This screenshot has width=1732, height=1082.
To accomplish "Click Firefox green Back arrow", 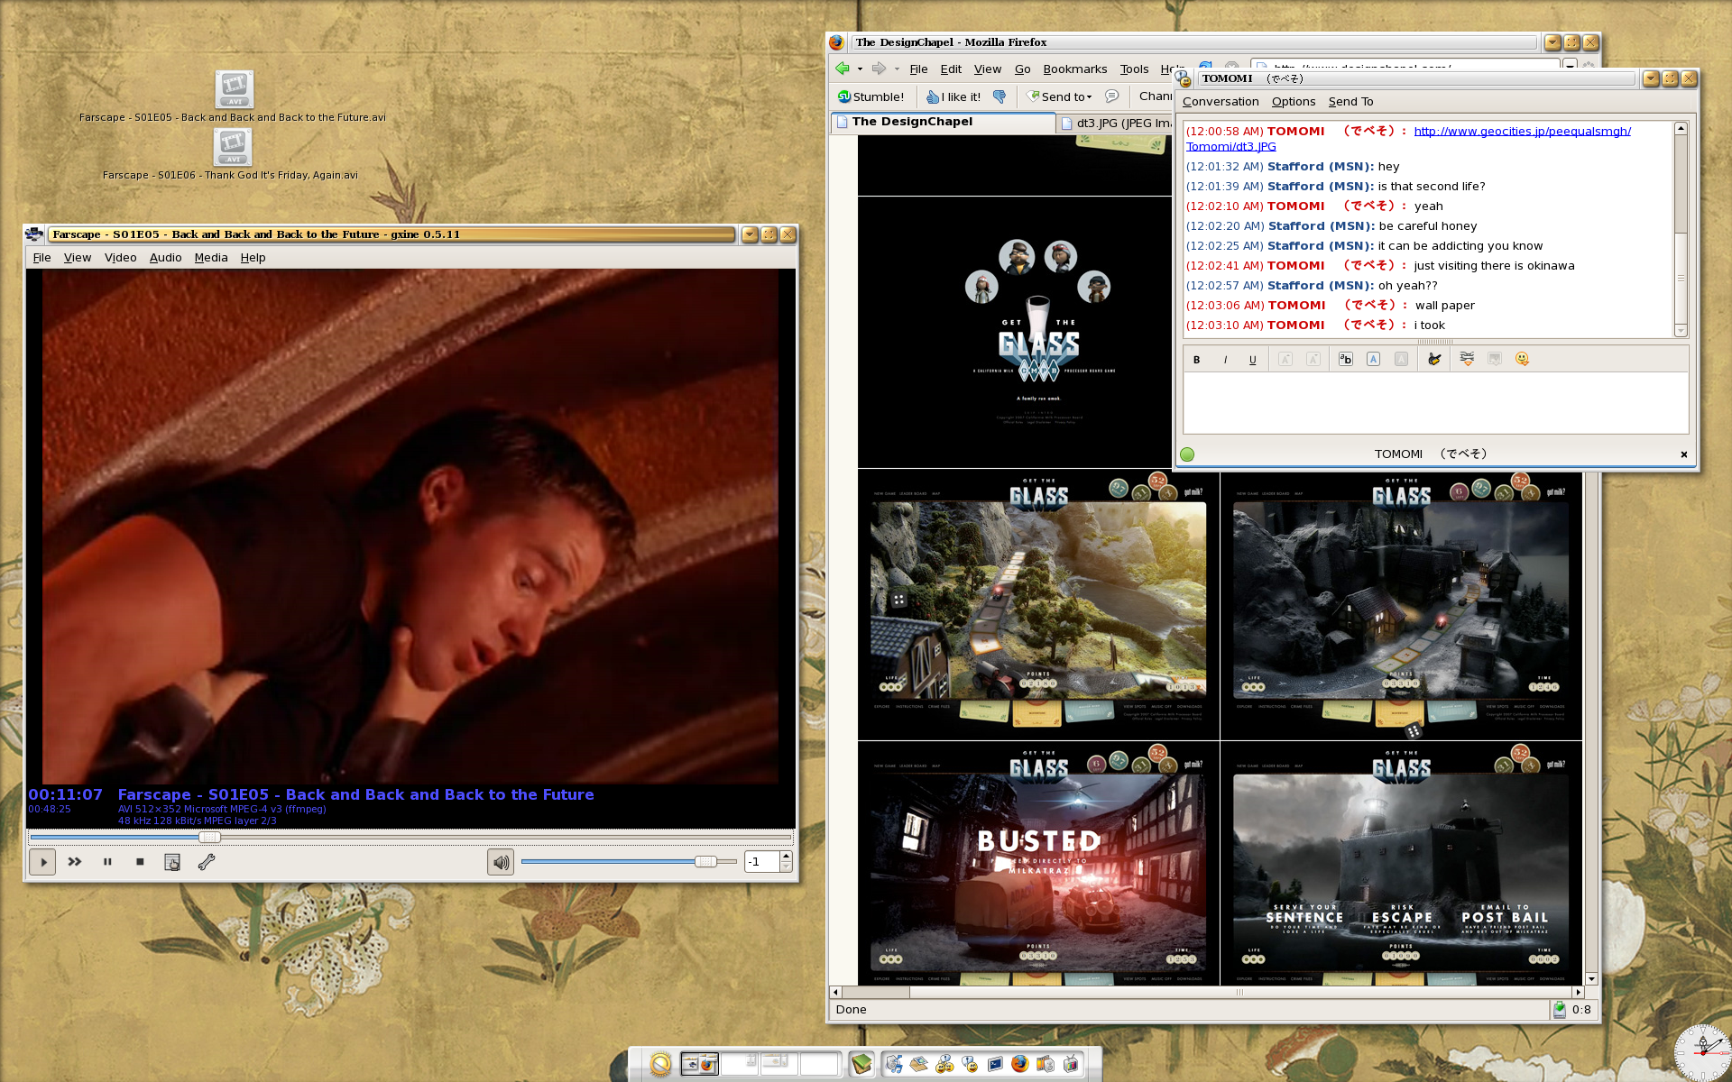I will pyautogui.click(x=843, y=69).
